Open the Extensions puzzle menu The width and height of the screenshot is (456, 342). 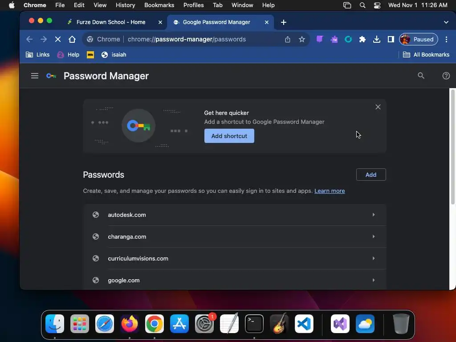[x=362, y=39]
